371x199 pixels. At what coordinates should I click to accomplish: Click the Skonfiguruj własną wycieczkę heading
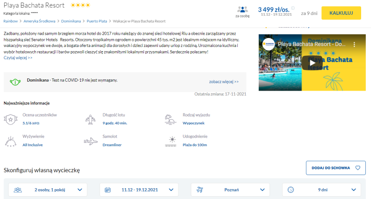42,170
